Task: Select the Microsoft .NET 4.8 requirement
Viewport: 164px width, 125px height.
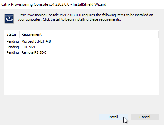Action: [x=36, y=41]
